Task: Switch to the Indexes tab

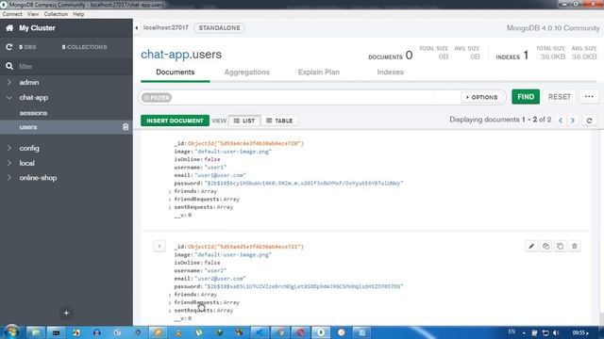Action: 390,73
